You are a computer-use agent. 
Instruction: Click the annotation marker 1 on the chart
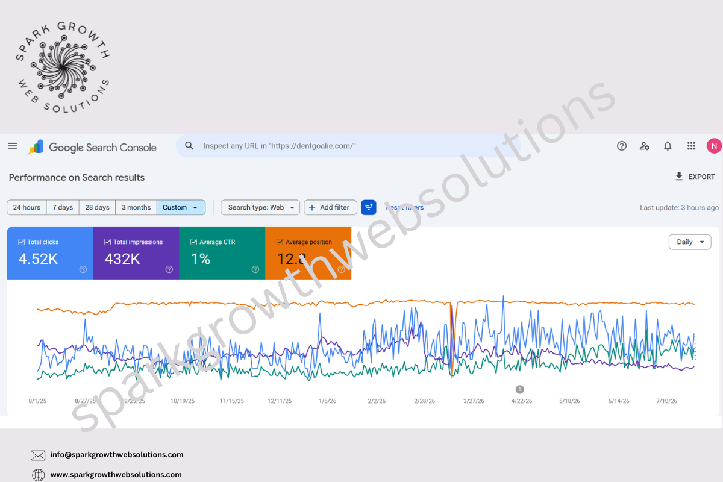click(520, 389)
